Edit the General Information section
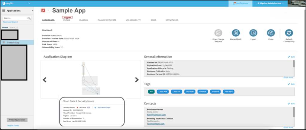 click(291, 57)
